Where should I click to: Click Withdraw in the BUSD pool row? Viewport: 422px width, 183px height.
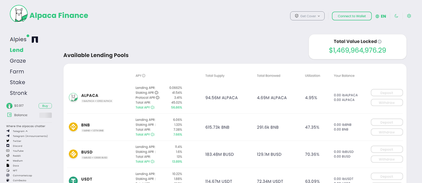pos(387,159)
